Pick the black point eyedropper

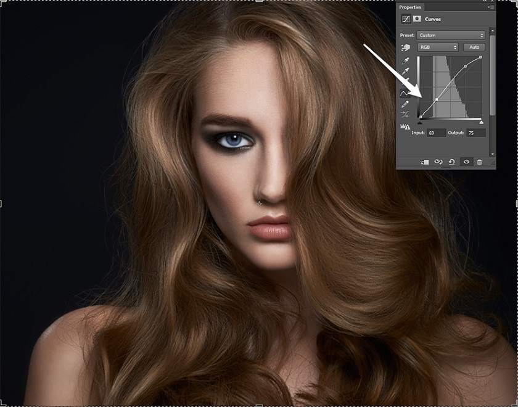[406, 62]
